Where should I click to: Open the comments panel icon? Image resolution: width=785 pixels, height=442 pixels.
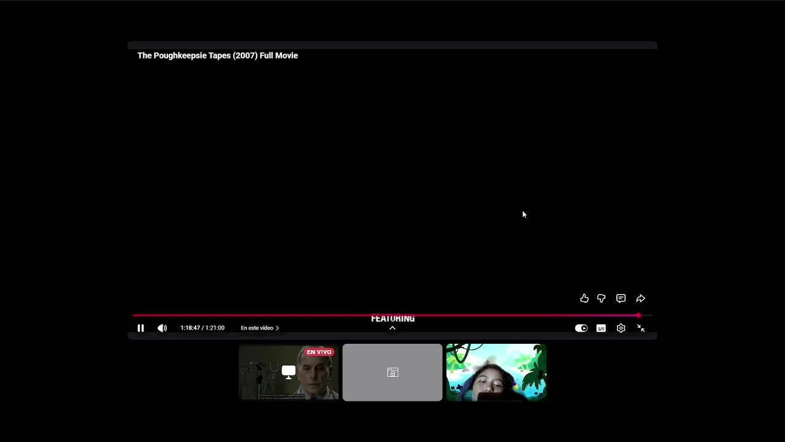click(621, 298)
